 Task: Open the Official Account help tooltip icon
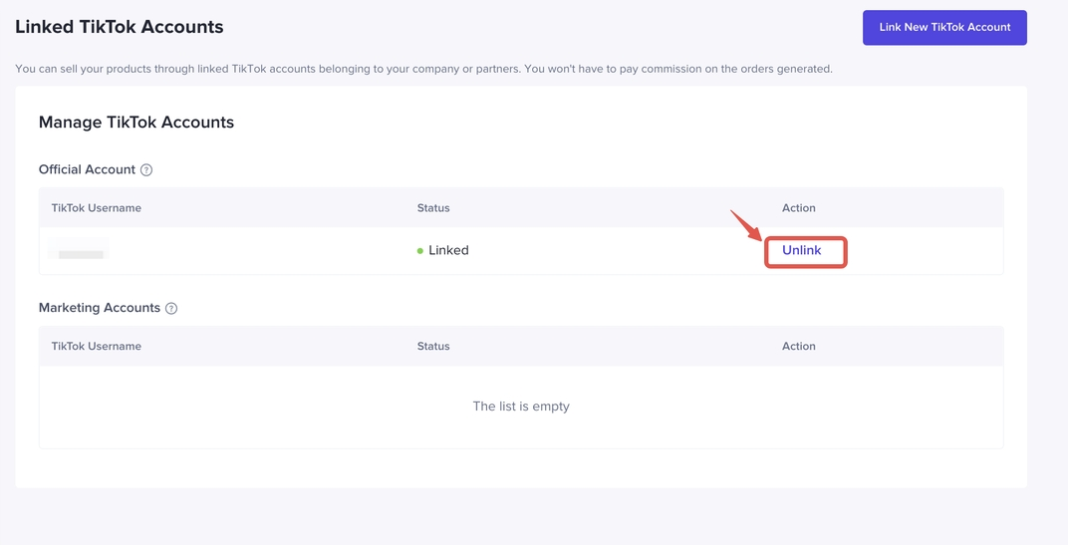pos(146,170)
